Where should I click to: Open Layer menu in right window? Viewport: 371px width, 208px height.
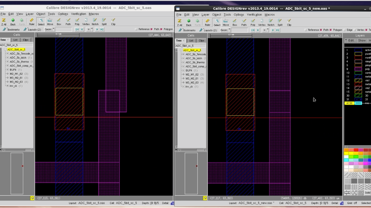205,15
